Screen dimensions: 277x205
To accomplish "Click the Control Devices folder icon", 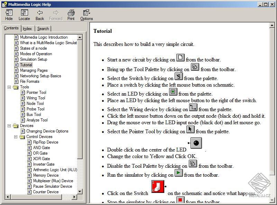I will coord(22,137).
